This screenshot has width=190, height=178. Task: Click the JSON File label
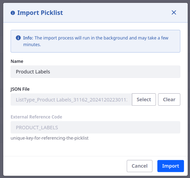click(20, 89)
